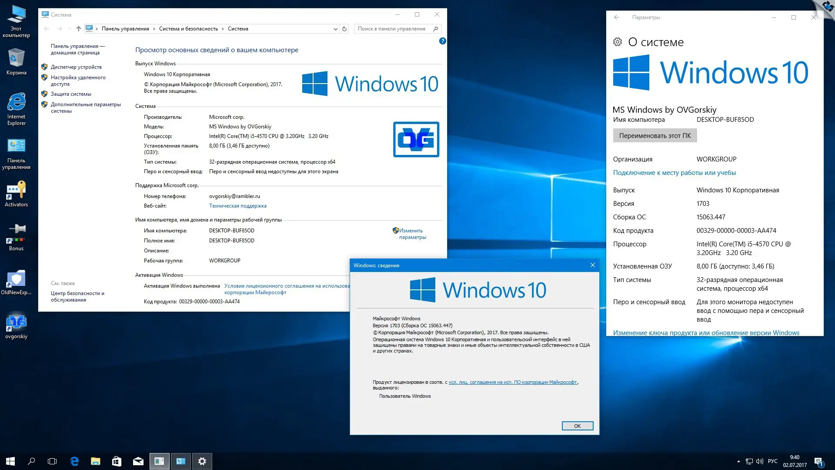Open the volume icon in the system tray
The image size is (835, 470).
tap(759, 461)
